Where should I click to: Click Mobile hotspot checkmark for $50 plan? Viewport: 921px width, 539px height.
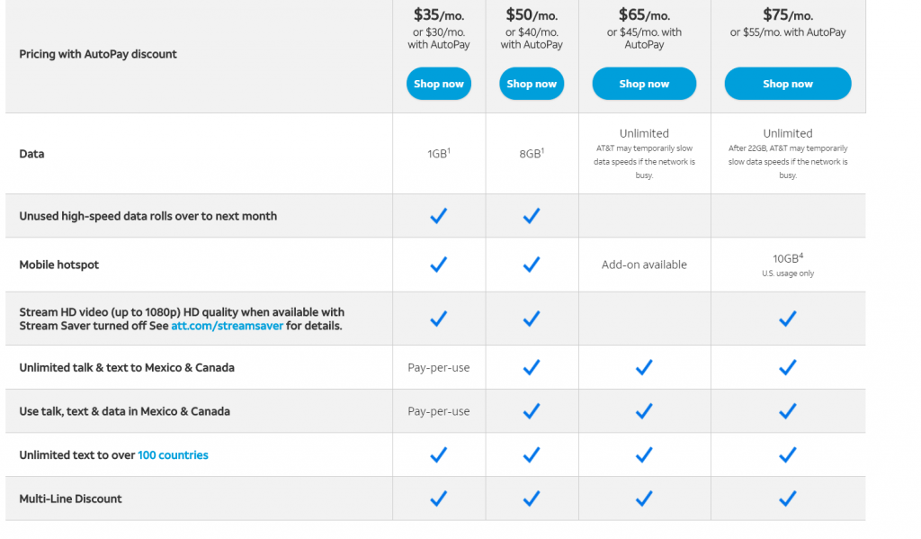coord(532,265)
